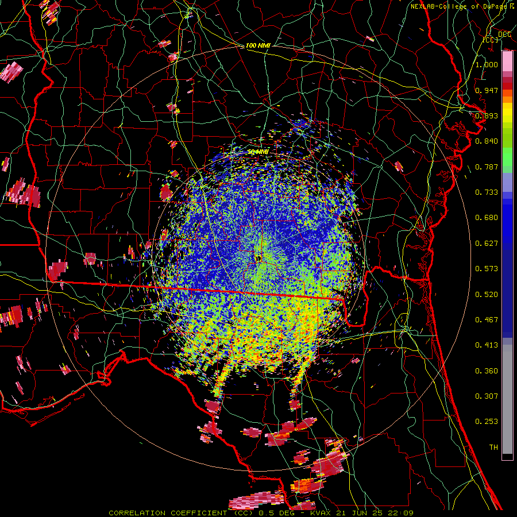The image size is (517, 517).
Task: Select the 0.680 scale value
Action: 487,218
